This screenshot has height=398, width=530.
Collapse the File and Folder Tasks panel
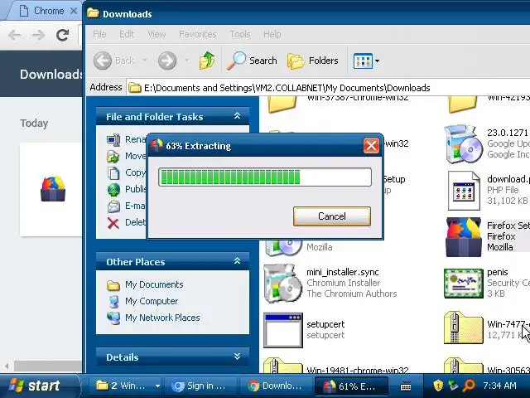[x=238, y=116]
